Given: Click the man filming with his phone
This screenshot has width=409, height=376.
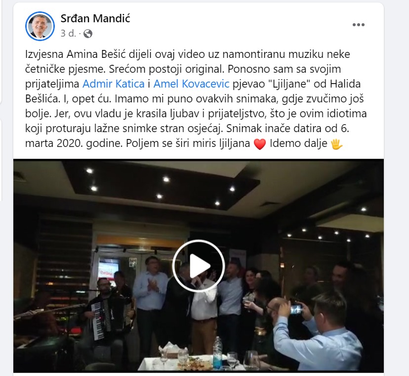Looking at the screenshot, I should pos(317,332).
